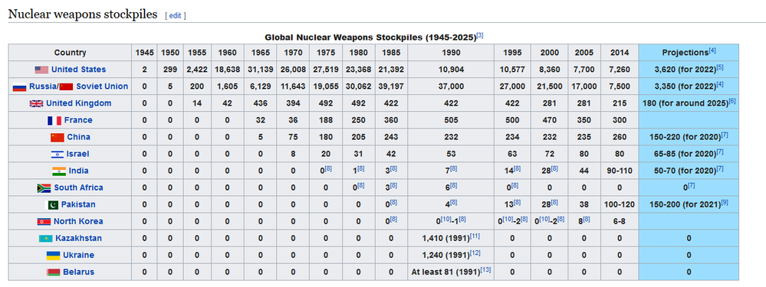Open the North Korea country link
The height and width of the screenshot is (287, 766).
(x=78, y=221)
